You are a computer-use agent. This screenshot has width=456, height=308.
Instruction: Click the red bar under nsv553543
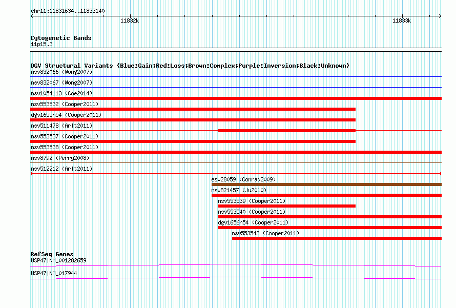pyautogui.click(x=337, y=238)
